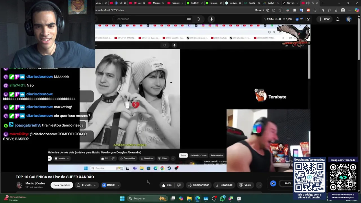The height and width of the screenshot is (203, 361).
Task: Open the Copilot icon on the taskbar
Action: point(181,198)
